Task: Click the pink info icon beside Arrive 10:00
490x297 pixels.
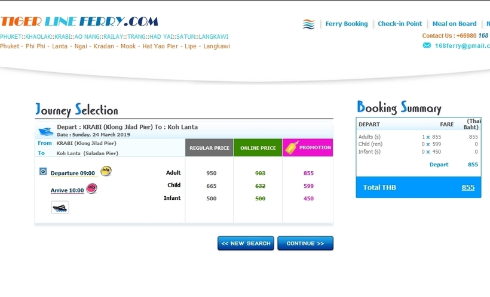Action: pos(91,188)
